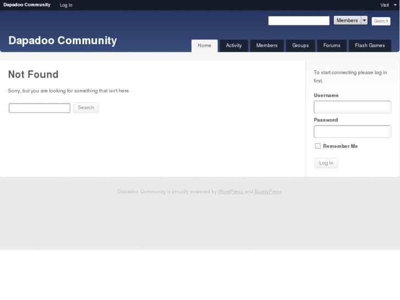Open the Forums tab
The width and height of the screenshot is (400, 300).
(332, 46)
